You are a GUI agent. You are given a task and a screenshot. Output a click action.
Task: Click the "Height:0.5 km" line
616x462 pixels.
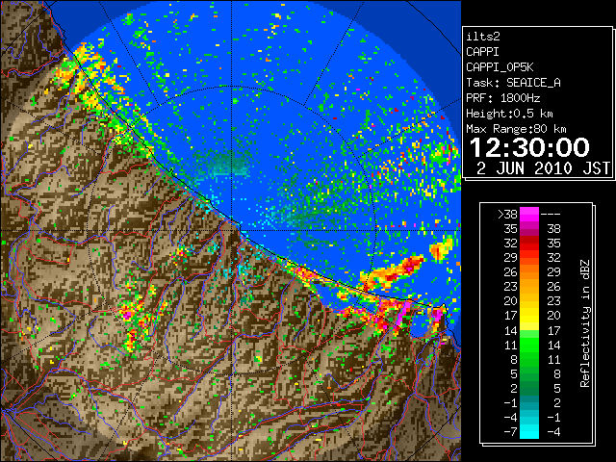pos(509,114)
